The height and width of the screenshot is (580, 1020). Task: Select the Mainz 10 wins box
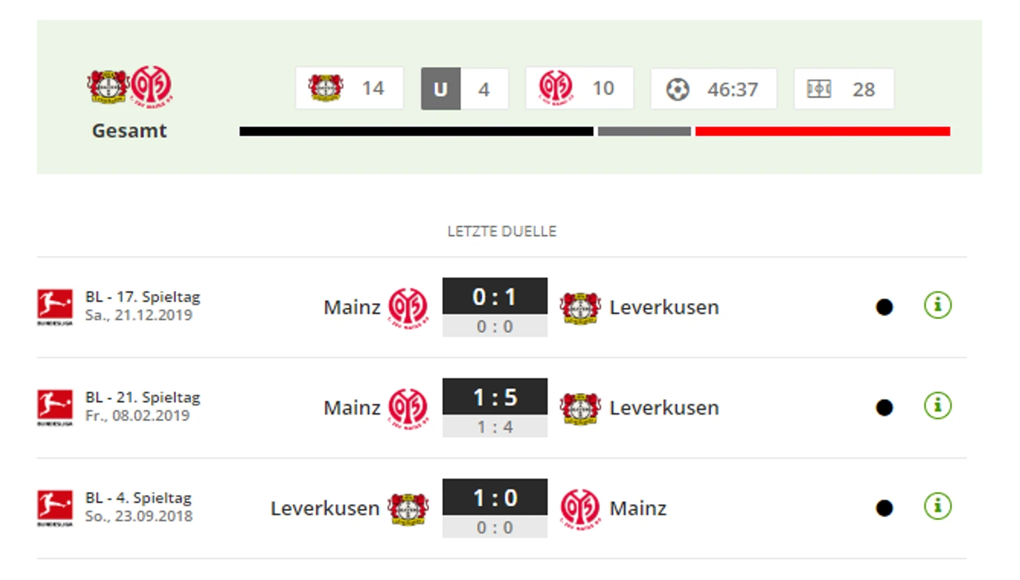pos(579,88)
